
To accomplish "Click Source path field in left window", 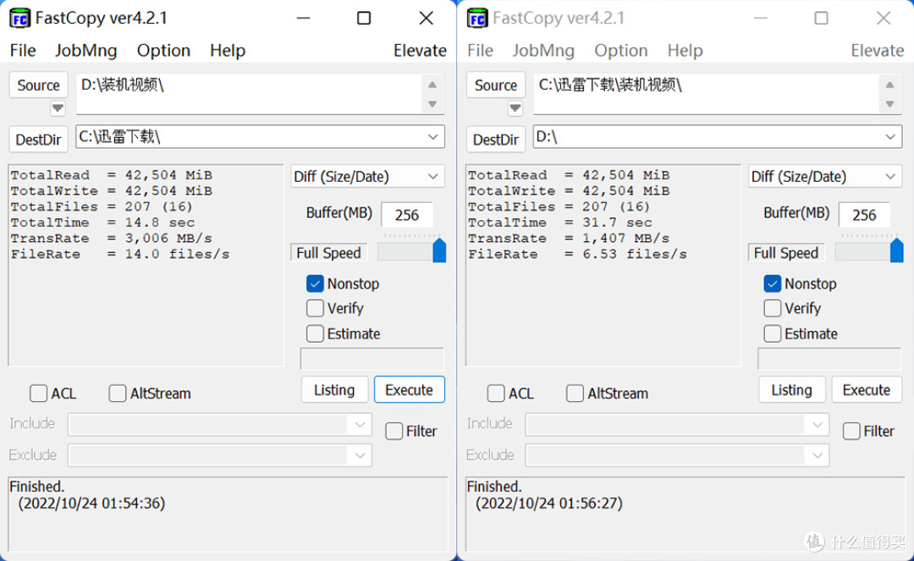I will point(250,94).
